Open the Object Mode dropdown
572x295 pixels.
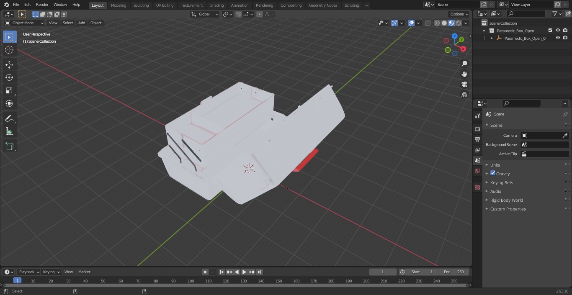click(24, 23)
